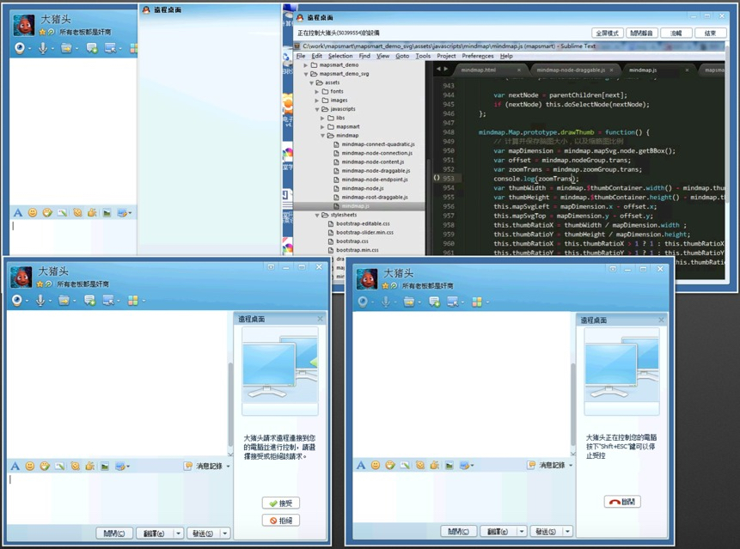This screenshot has height=549, width=740.
Task: Click the remote desktop monitor icon in bottom-left toolbar
Action: pyautogui.click(x=108, y=301)
